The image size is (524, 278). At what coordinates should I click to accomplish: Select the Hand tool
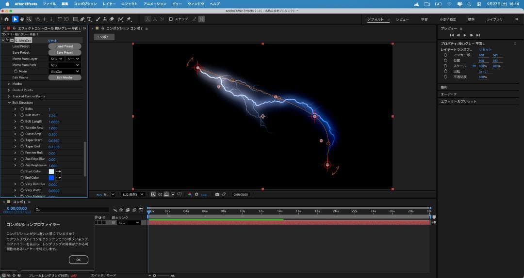22,19
